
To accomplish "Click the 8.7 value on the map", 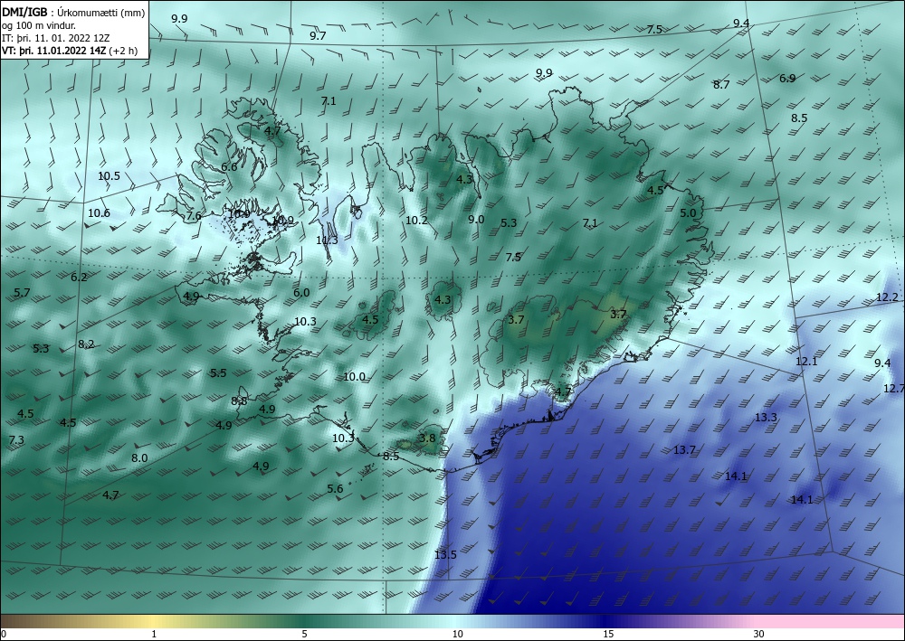I will click(721, 85).
